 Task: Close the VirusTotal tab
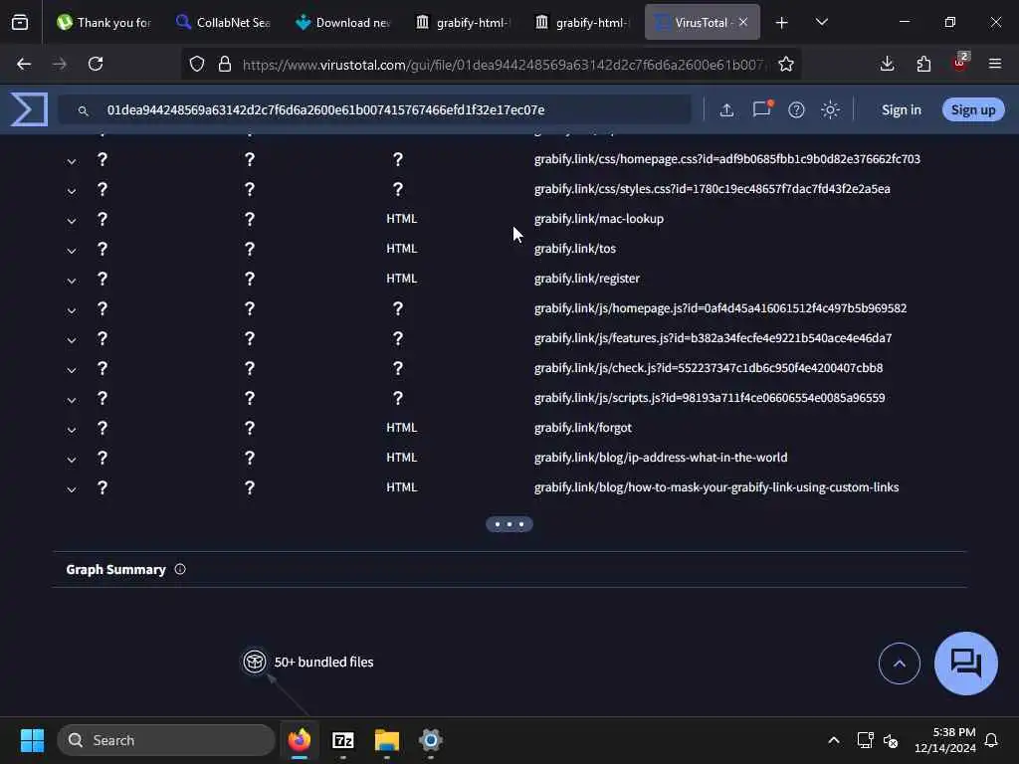click(743, 22)
